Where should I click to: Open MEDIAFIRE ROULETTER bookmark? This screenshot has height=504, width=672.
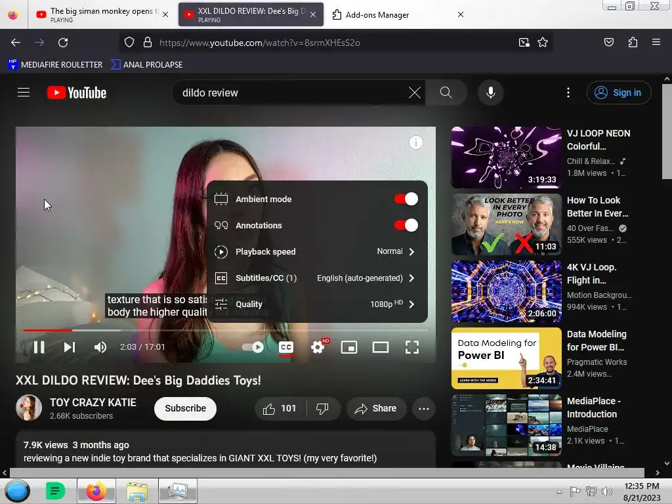click(x=55, y=65)
